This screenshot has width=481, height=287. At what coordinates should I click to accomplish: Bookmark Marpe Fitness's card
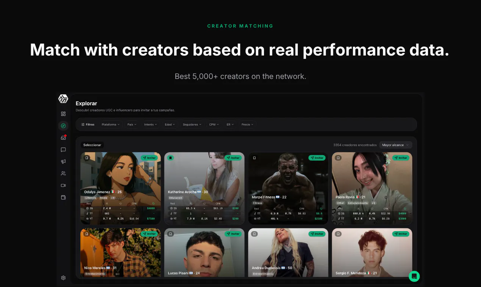[254, 158]
